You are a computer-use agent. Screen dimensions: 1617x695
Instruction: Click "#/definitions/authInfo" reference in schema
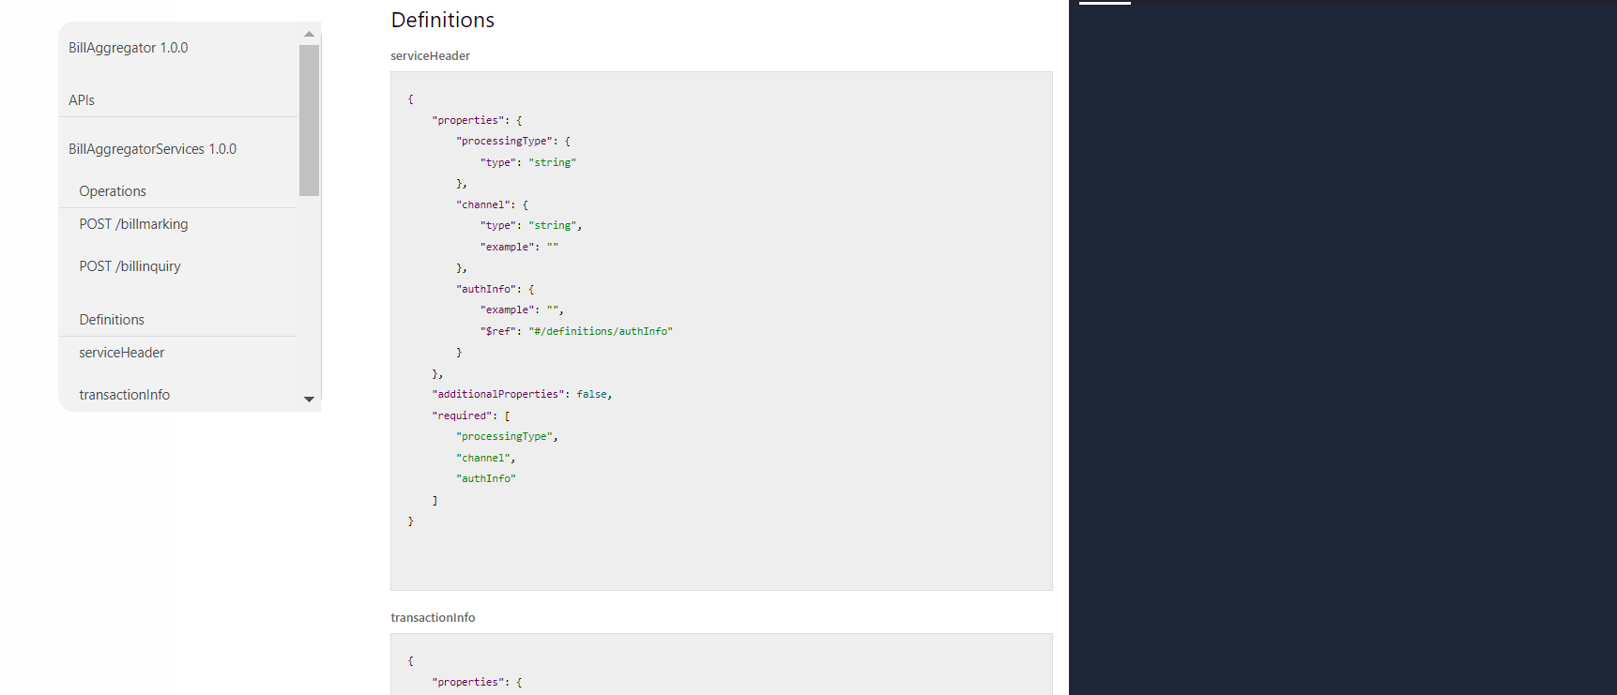coord(601,331)
